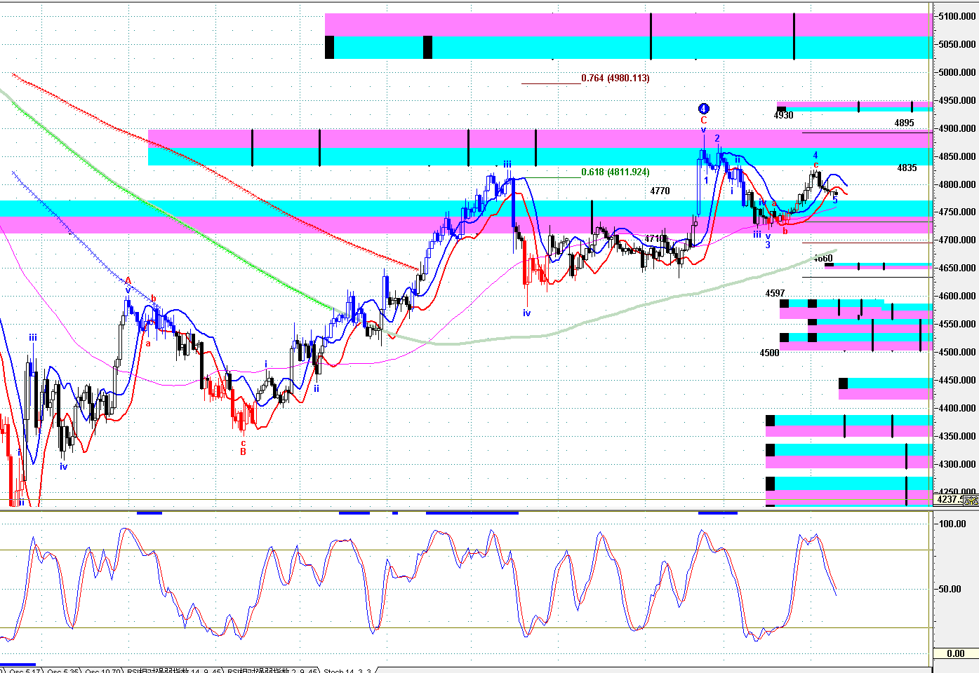Open the Osc 5,17 indicator tab
979x673 pixels.
(x=23, y=671)
